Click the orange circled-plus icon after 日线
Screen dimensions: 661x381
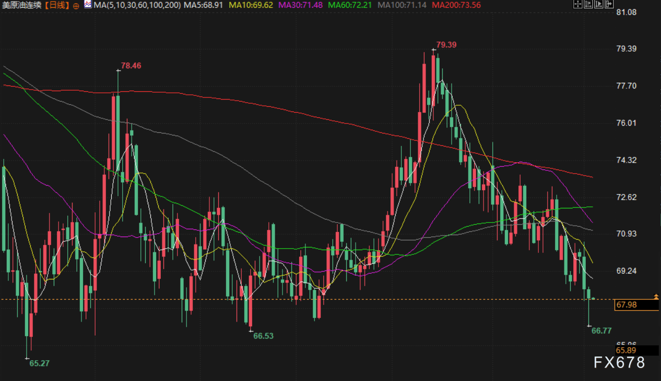[x=76, y=5]
